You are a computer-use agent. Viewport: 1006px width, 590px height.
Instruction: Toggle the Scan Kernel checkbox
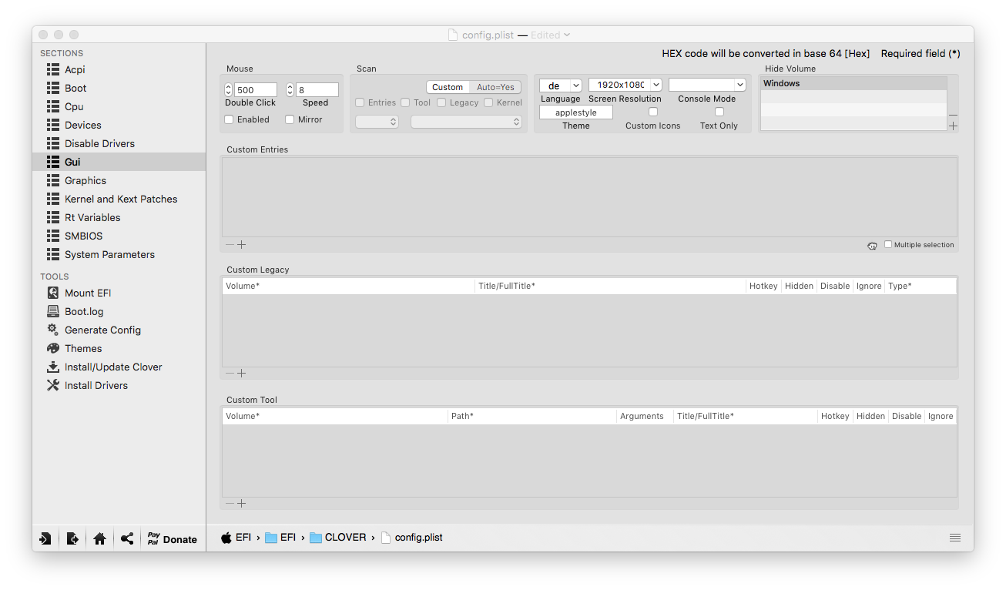488,102
